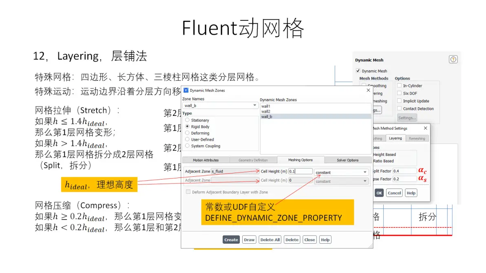The height and width of the screenshot is (273, 486).
Task: Open the Zone Names wall_b dropdown
Action: click(x=220, y=105)
